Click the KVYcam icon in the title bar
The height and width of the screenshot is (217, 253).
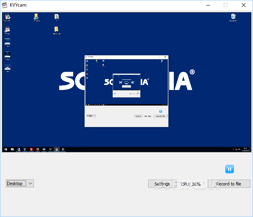tap(5, 5)
